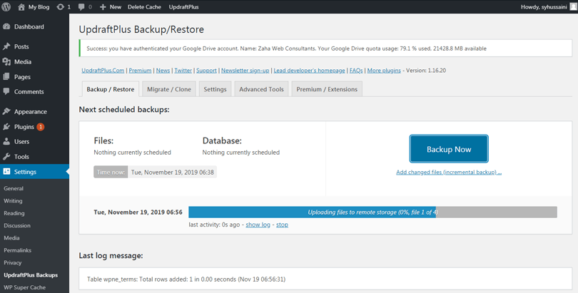The width and height of the screenshot is (578, 293).
Task: Open the Twitter link
Action: tap(183, 71)
